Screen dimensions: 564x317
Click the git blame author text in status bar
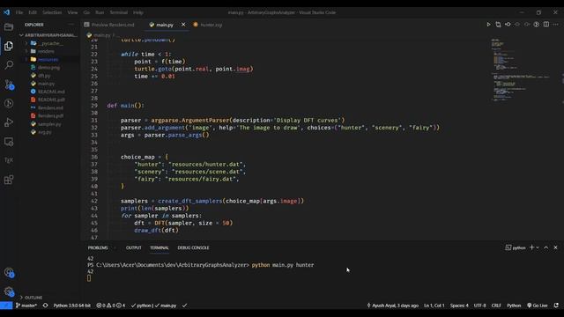point(392,306)
